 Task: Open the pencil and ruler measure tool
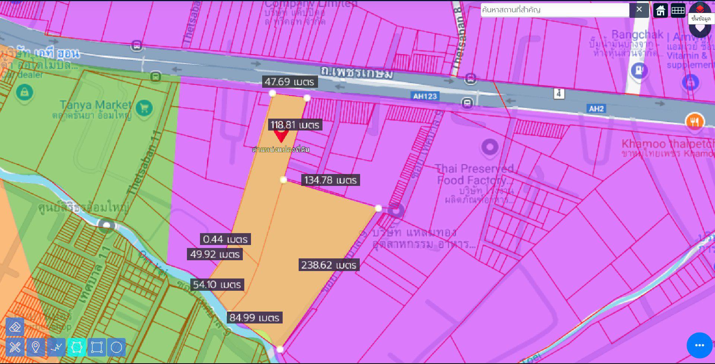[15, 347]
